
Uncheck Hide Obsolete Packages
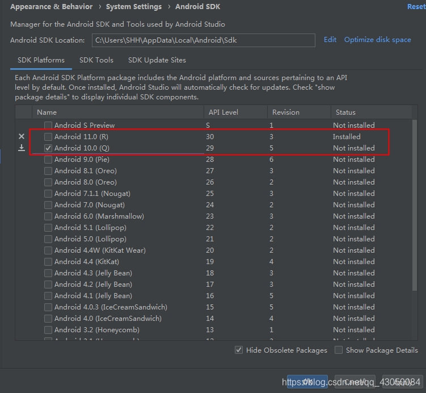(239, 350)
